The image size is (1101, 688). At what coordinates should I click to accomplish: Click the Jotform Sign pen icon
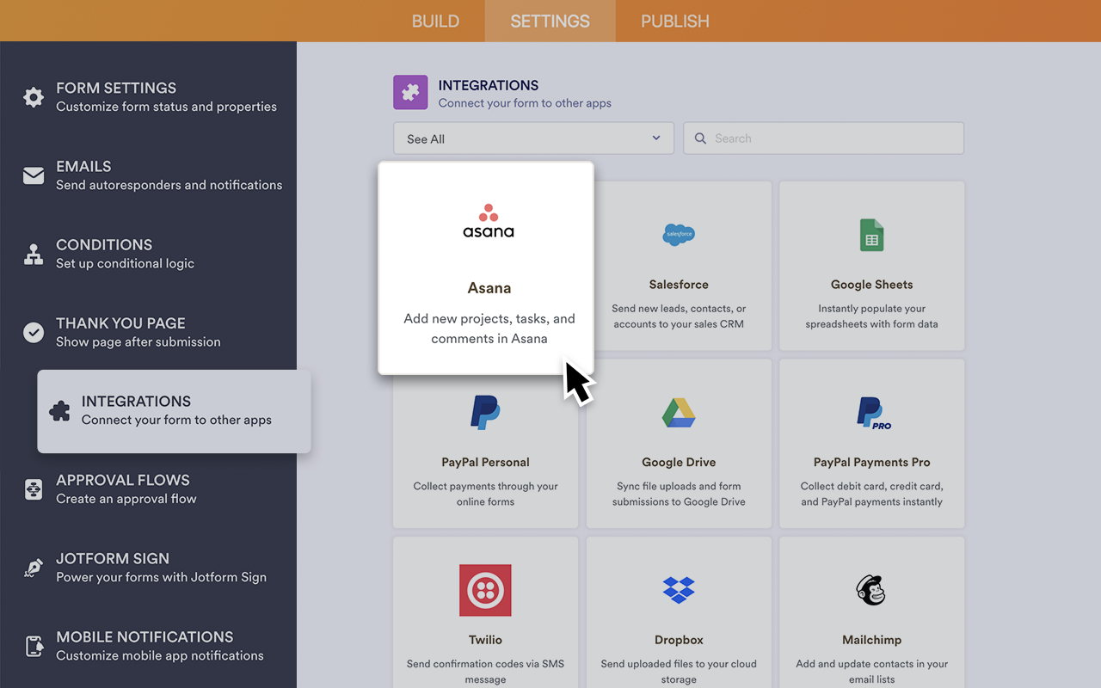point(33,568)
